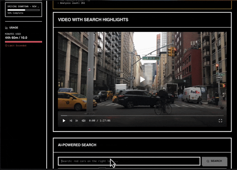Skip to the previous highlight in the video

tap(71, 121)
